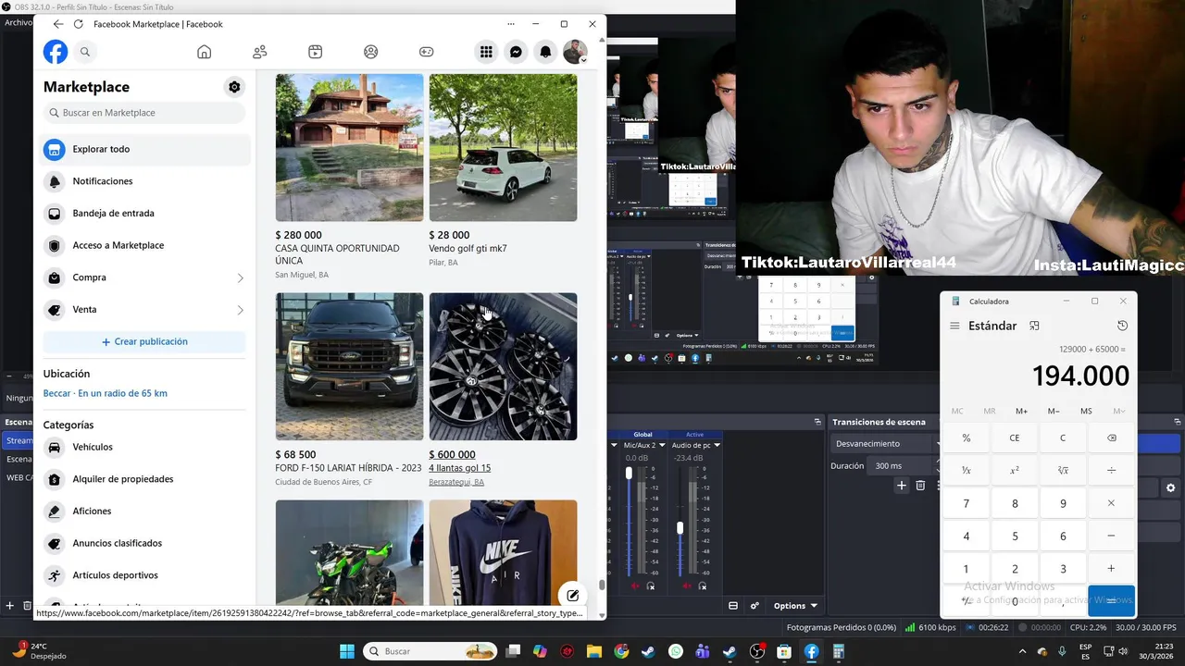Switch OBS mixer layout icon

(733, 606)
